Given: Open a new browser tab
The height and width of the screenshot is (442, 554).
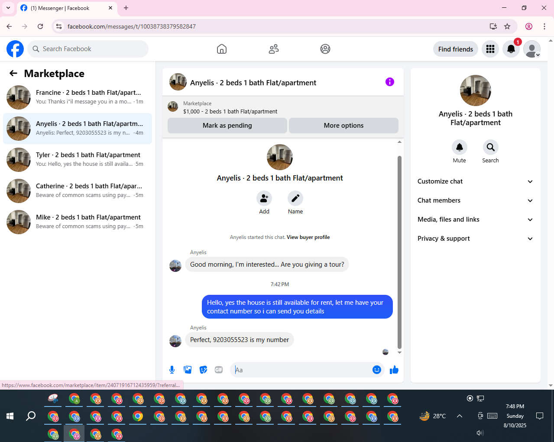Looking at the screenshot, I should (x=126, y=8).
